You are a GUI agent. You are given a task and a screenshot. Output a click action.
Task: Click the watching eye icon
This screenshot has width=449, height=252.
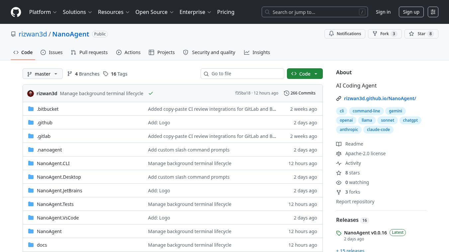coord(339,182)
